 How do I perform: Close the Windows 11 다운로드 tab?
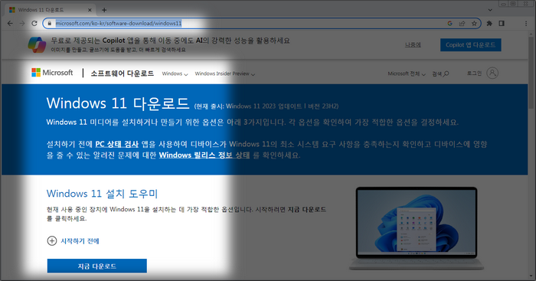(x=90, y=10)
